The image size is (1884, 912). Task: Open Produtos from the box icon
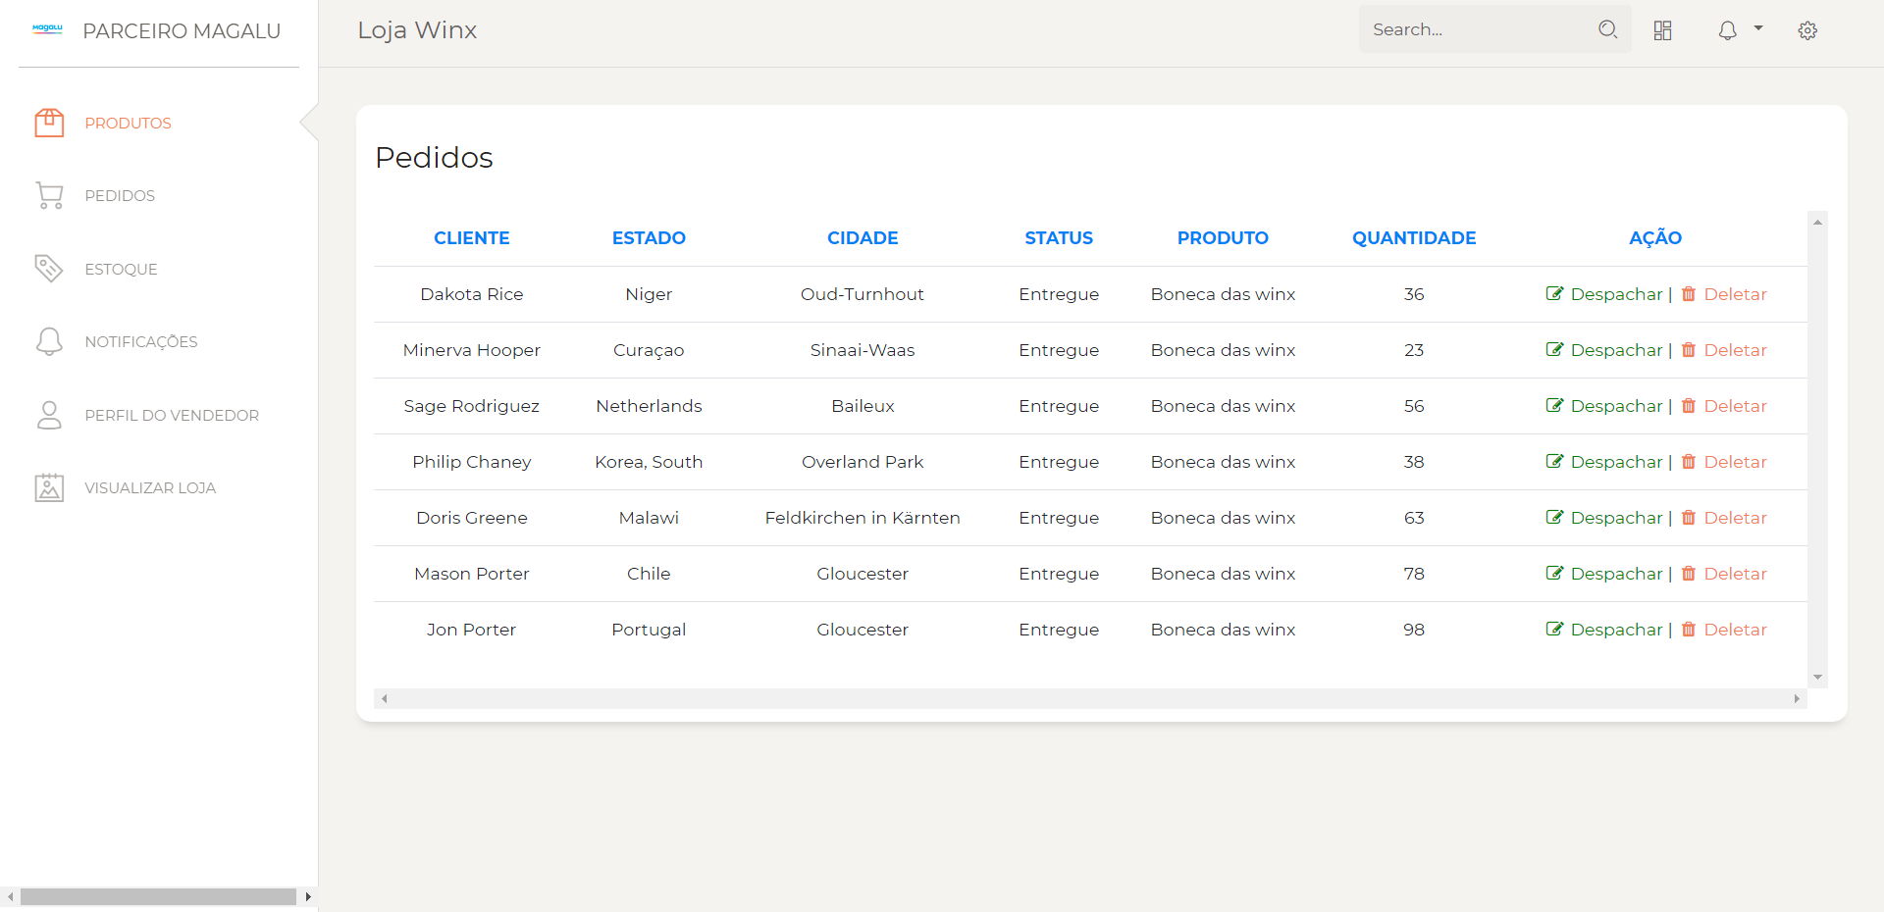(49, 123)
